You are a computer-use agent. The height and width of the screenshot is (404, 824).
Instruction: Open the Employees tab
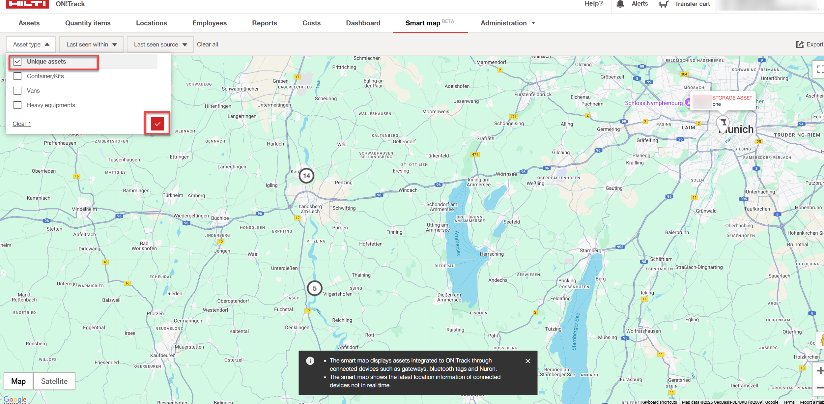pos(210,23)
